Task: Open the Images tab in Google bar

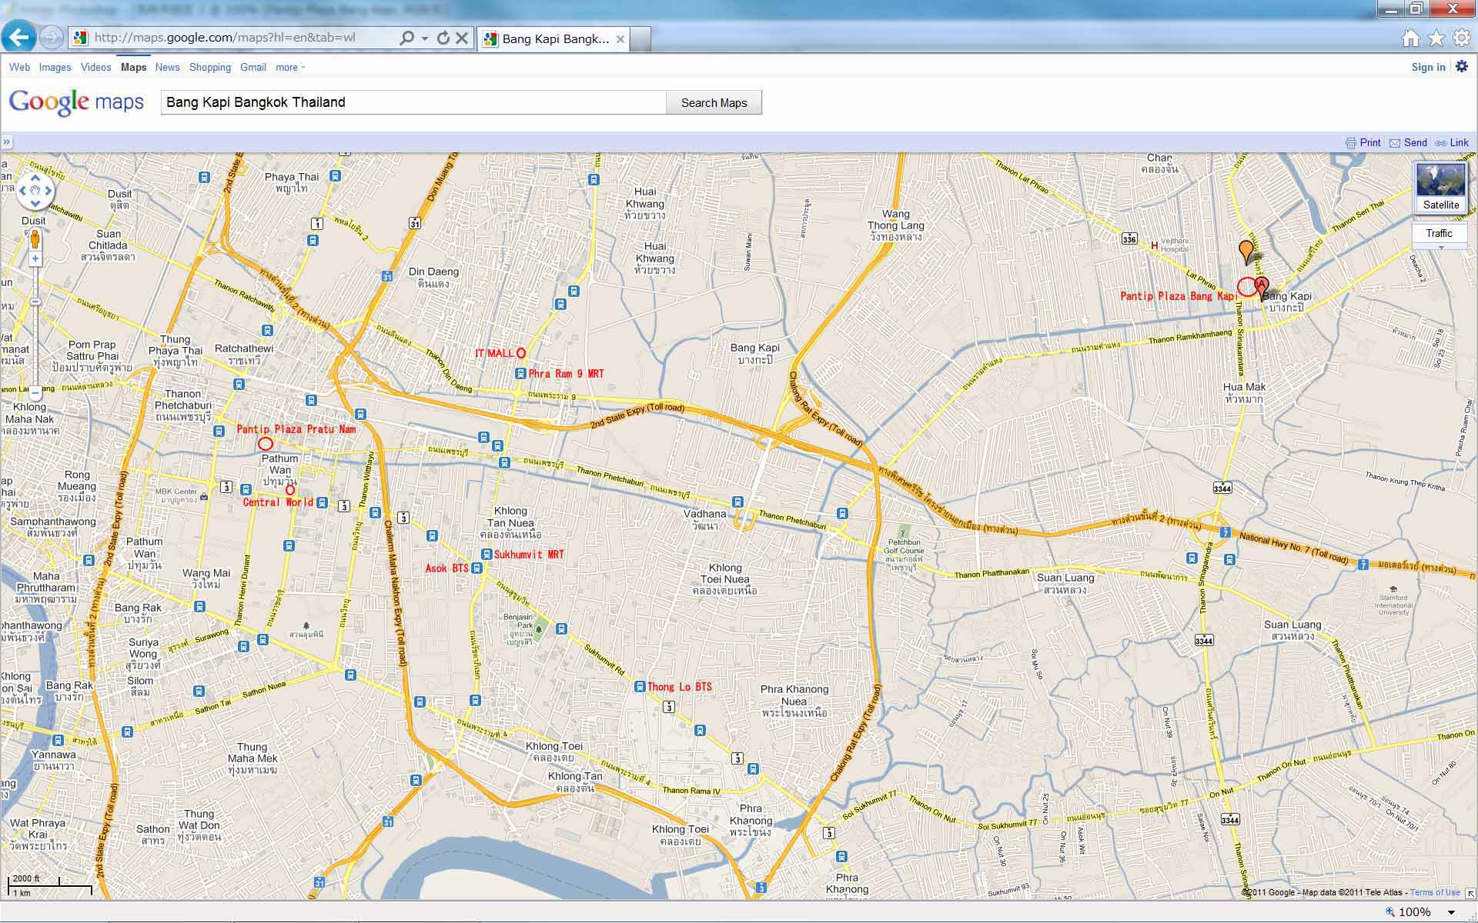Action: tap(55, 68)
